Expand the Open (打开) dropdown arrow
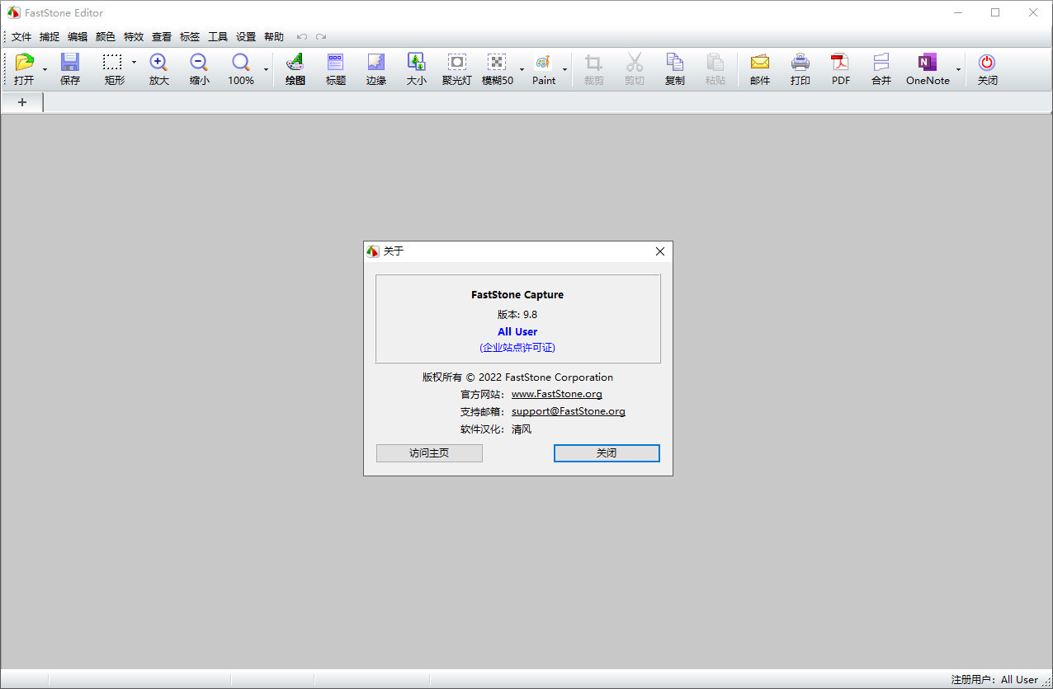This screenshot has height=689, width=1053. point(45,70)
